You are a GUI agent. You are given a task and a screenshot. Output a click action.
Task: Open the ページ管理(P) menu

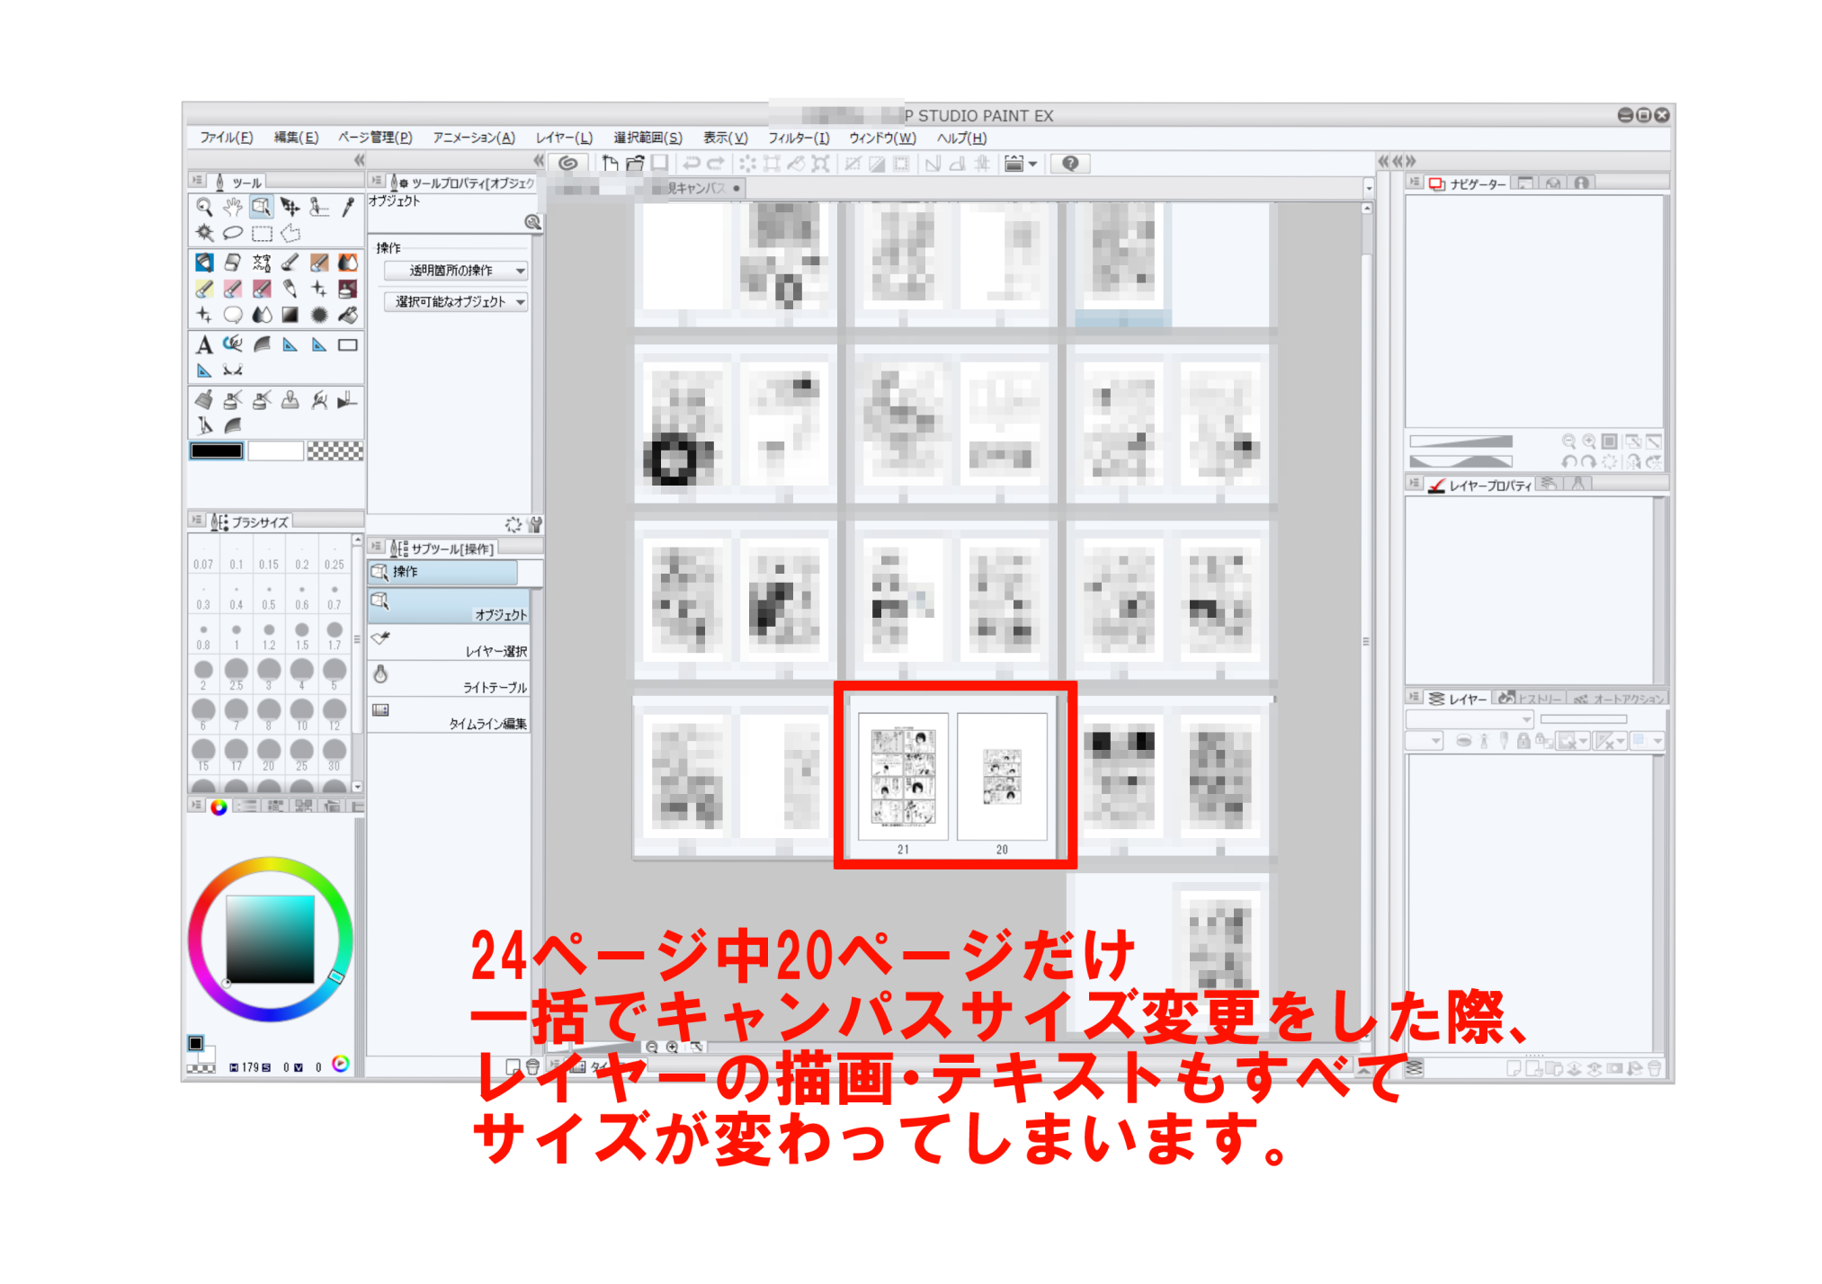tap(375, 138)
